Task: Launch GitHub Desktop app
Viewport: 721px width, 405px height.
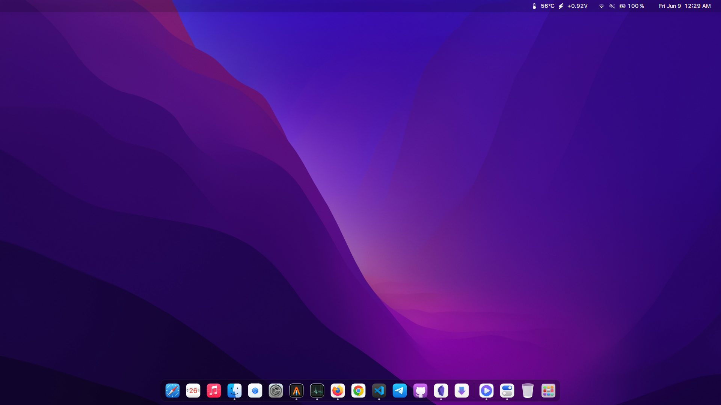Action: [x=420, y=391]
